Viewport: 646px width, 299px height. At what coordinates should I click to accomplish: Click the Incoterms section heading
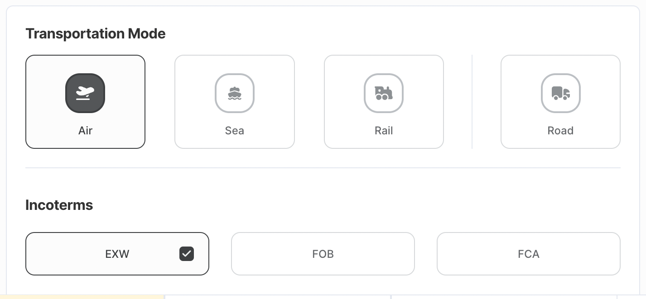pyautogui.click(x=59, y=205)
